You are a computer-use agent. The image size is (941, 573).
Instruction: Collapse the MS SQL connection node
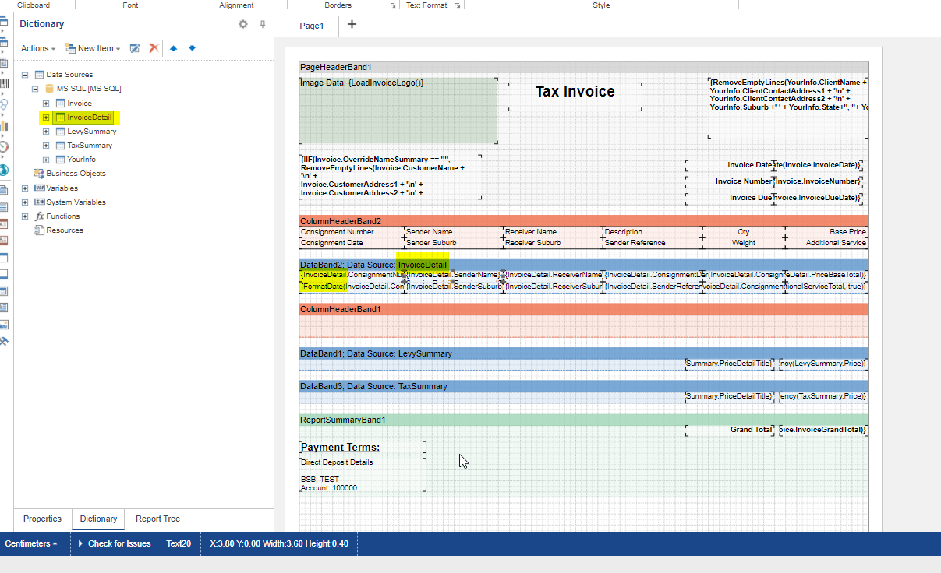click(36, 89)
